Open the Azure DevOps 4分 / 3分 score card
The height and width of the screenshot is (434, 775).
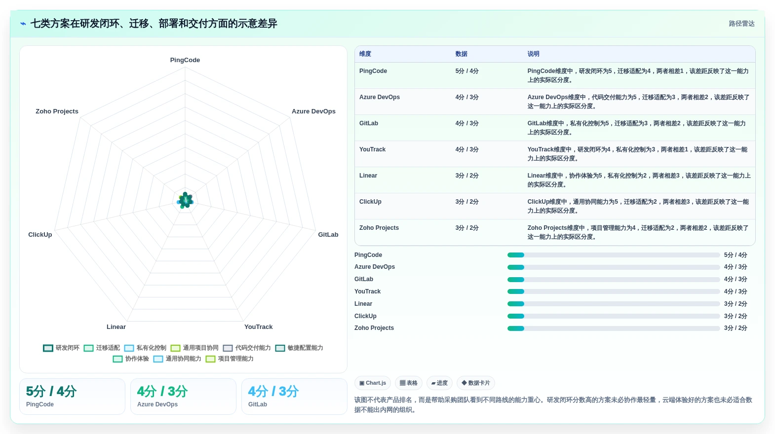pos(183,397)
